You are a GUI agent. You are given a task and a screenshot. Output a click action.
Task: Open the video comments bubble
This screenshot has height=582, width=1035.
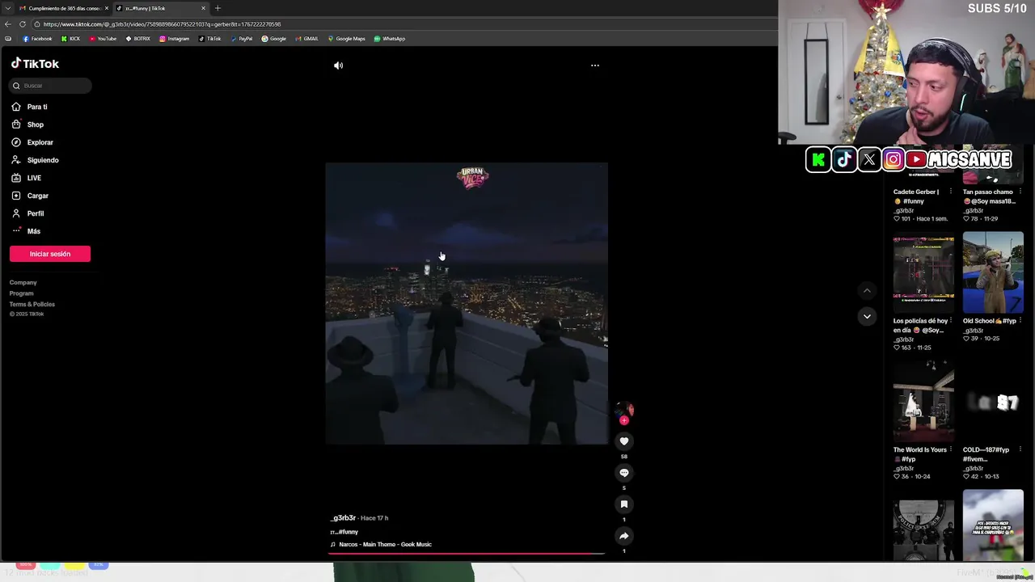pos(623,473)
